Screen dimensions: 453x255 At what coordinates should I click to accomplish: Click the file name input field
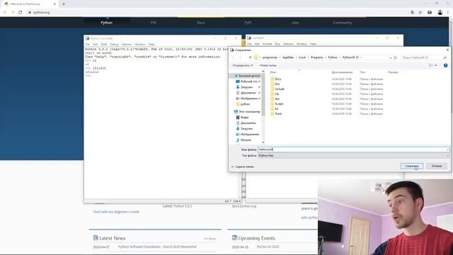pos(352,149)
